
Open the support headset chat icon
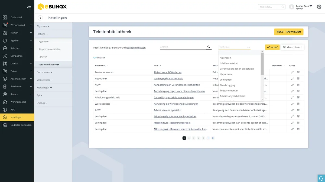tap(321, 178)
